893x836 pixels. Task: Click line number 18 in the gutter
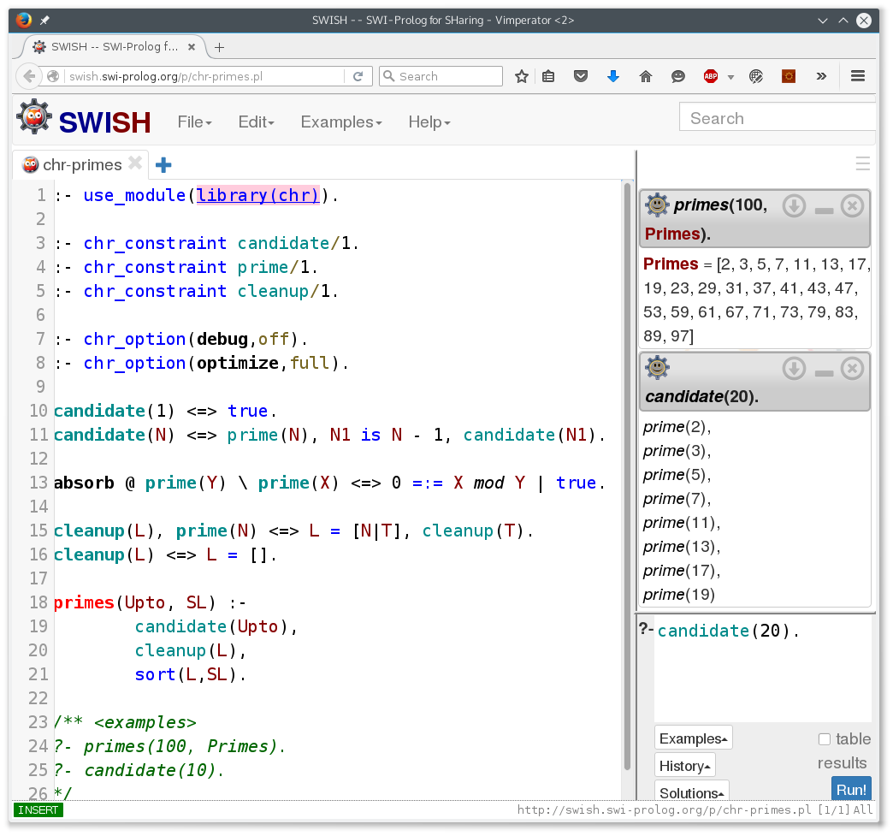tap(38, 603)
